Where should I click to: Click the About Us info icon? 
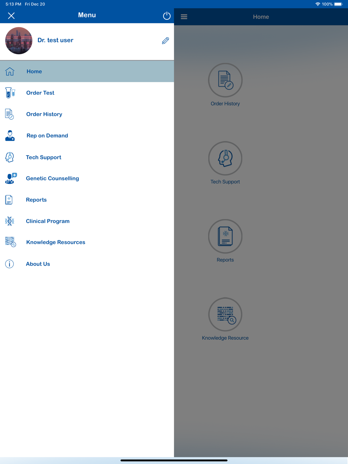click(x=9, y=264)
